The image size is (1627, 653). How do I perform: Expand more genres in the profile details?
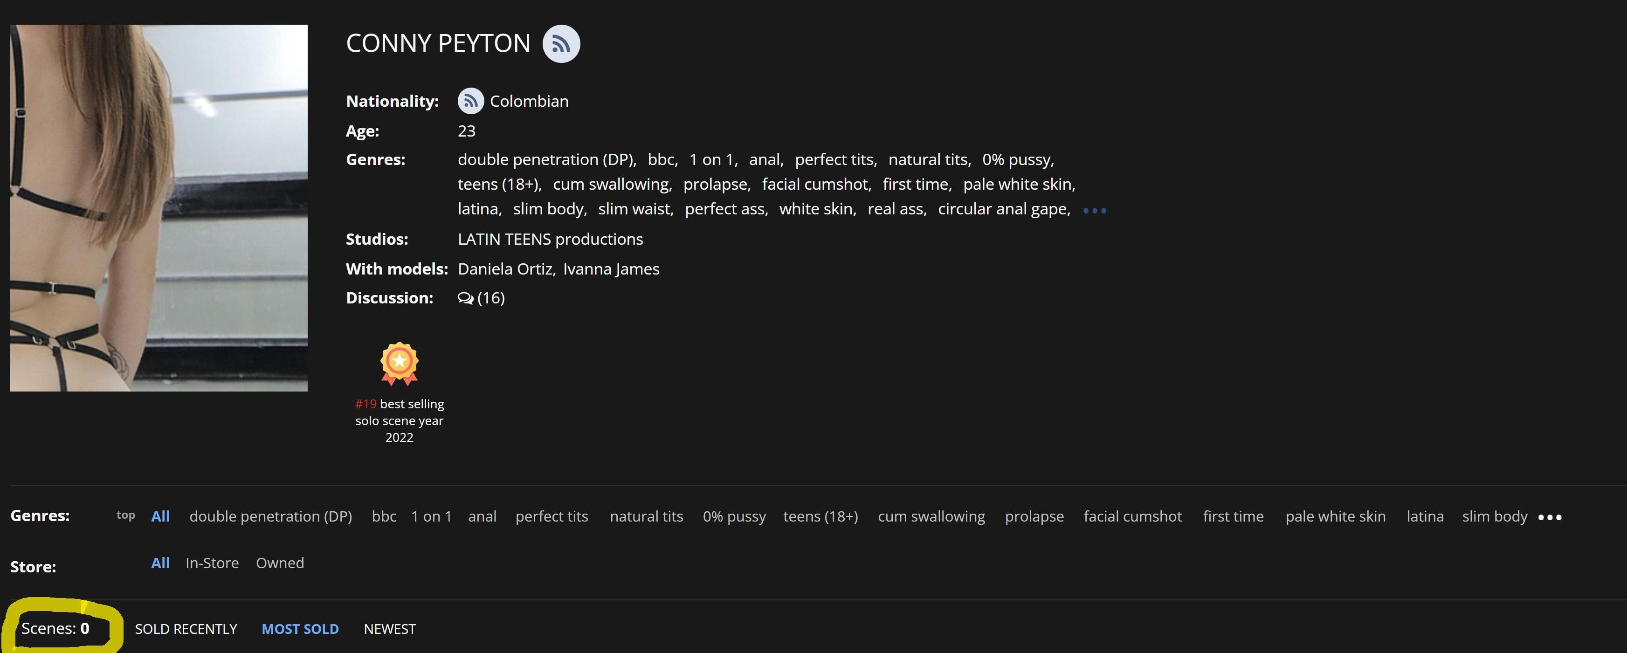(x=1095, y=210)
